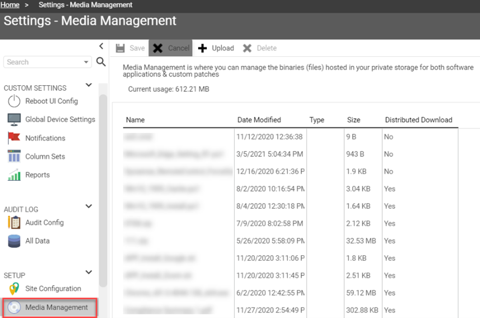Select the date 7/9/2020 8:02:58 PM
The width and height of the screenshot is (480, 318).
pos(270,223)
